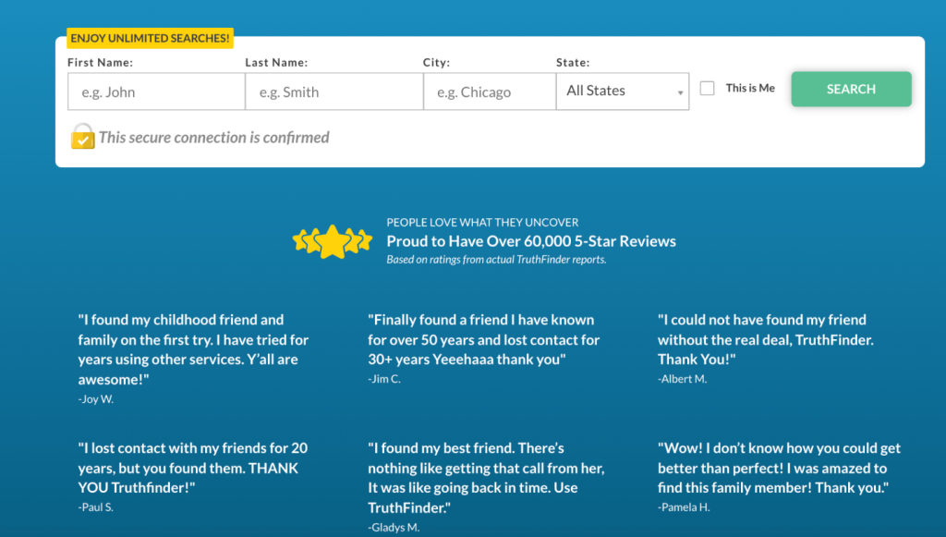
Task: Click 'Based on ratings from actual TruthFinder reports'
Action: tap(496, 260)
